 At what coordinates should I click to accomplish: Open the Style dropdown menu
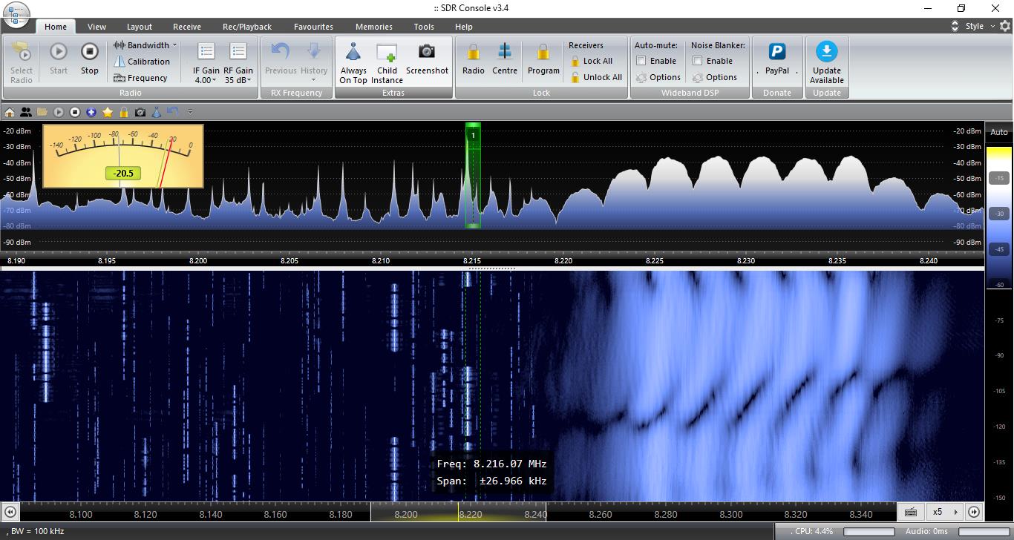pos(979,26)
